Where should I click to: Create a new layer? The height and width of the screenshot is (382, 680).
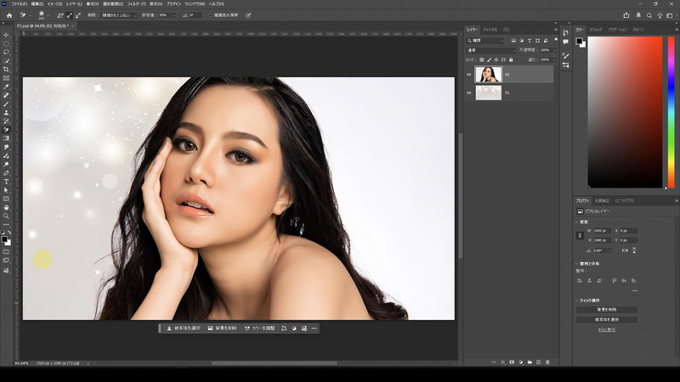pos(539,362)
